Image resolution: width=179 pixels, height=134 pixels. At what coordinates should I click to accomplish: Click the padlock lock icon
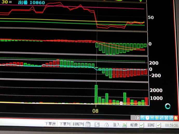(x=106, y=125)
